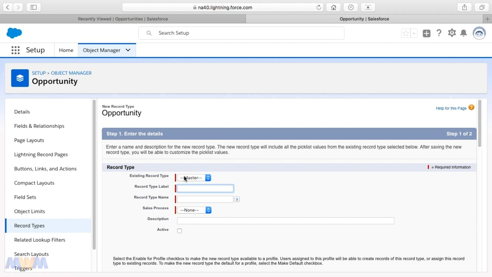Screen dimensions: 492x277
Task: Reload the page in the Safari address bar
Action: tap(319, 7)
